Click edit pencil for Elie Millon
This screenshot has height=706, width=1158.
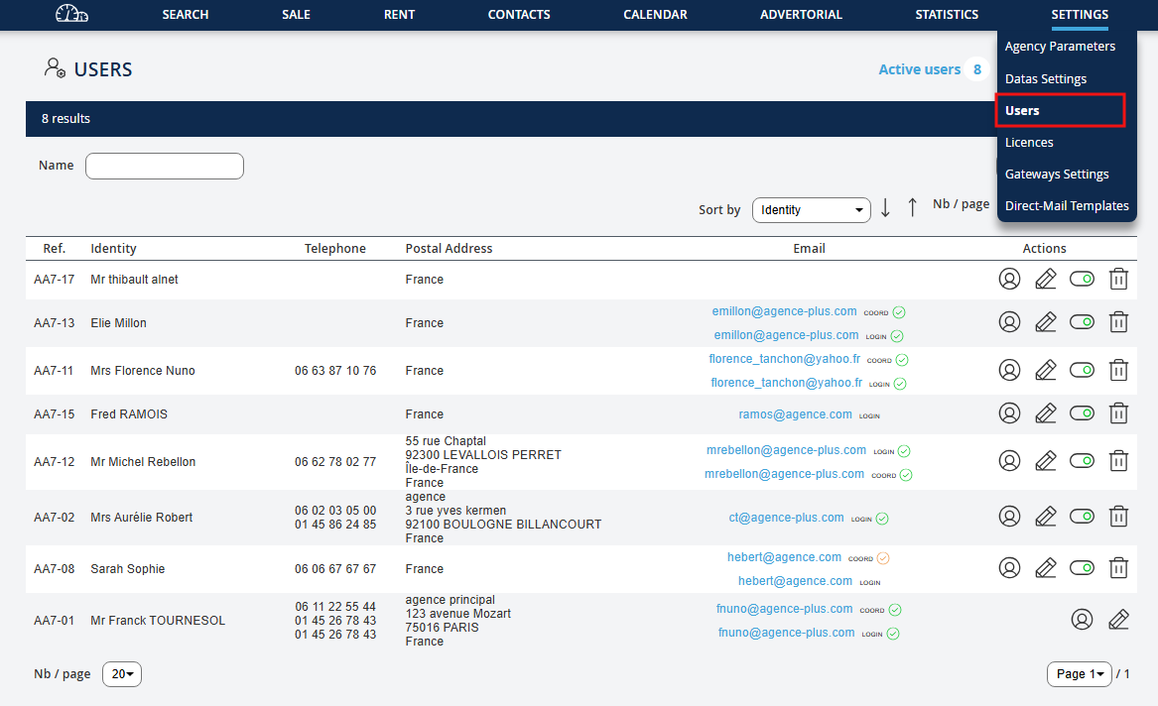tap(1045, 322)
